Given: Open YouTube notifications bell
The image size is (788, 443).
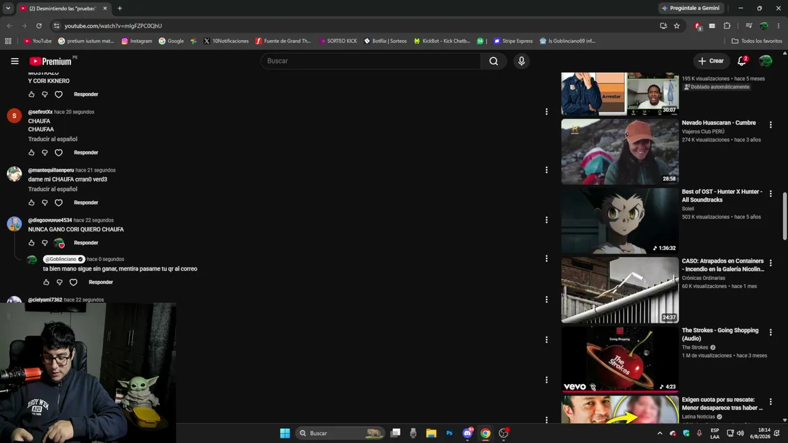Looking at the screenshot, I should coord(742,61).
